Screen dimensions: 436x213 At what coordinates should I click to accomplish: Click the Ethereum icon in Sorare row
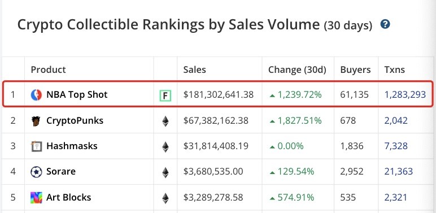tap(165, 172)
